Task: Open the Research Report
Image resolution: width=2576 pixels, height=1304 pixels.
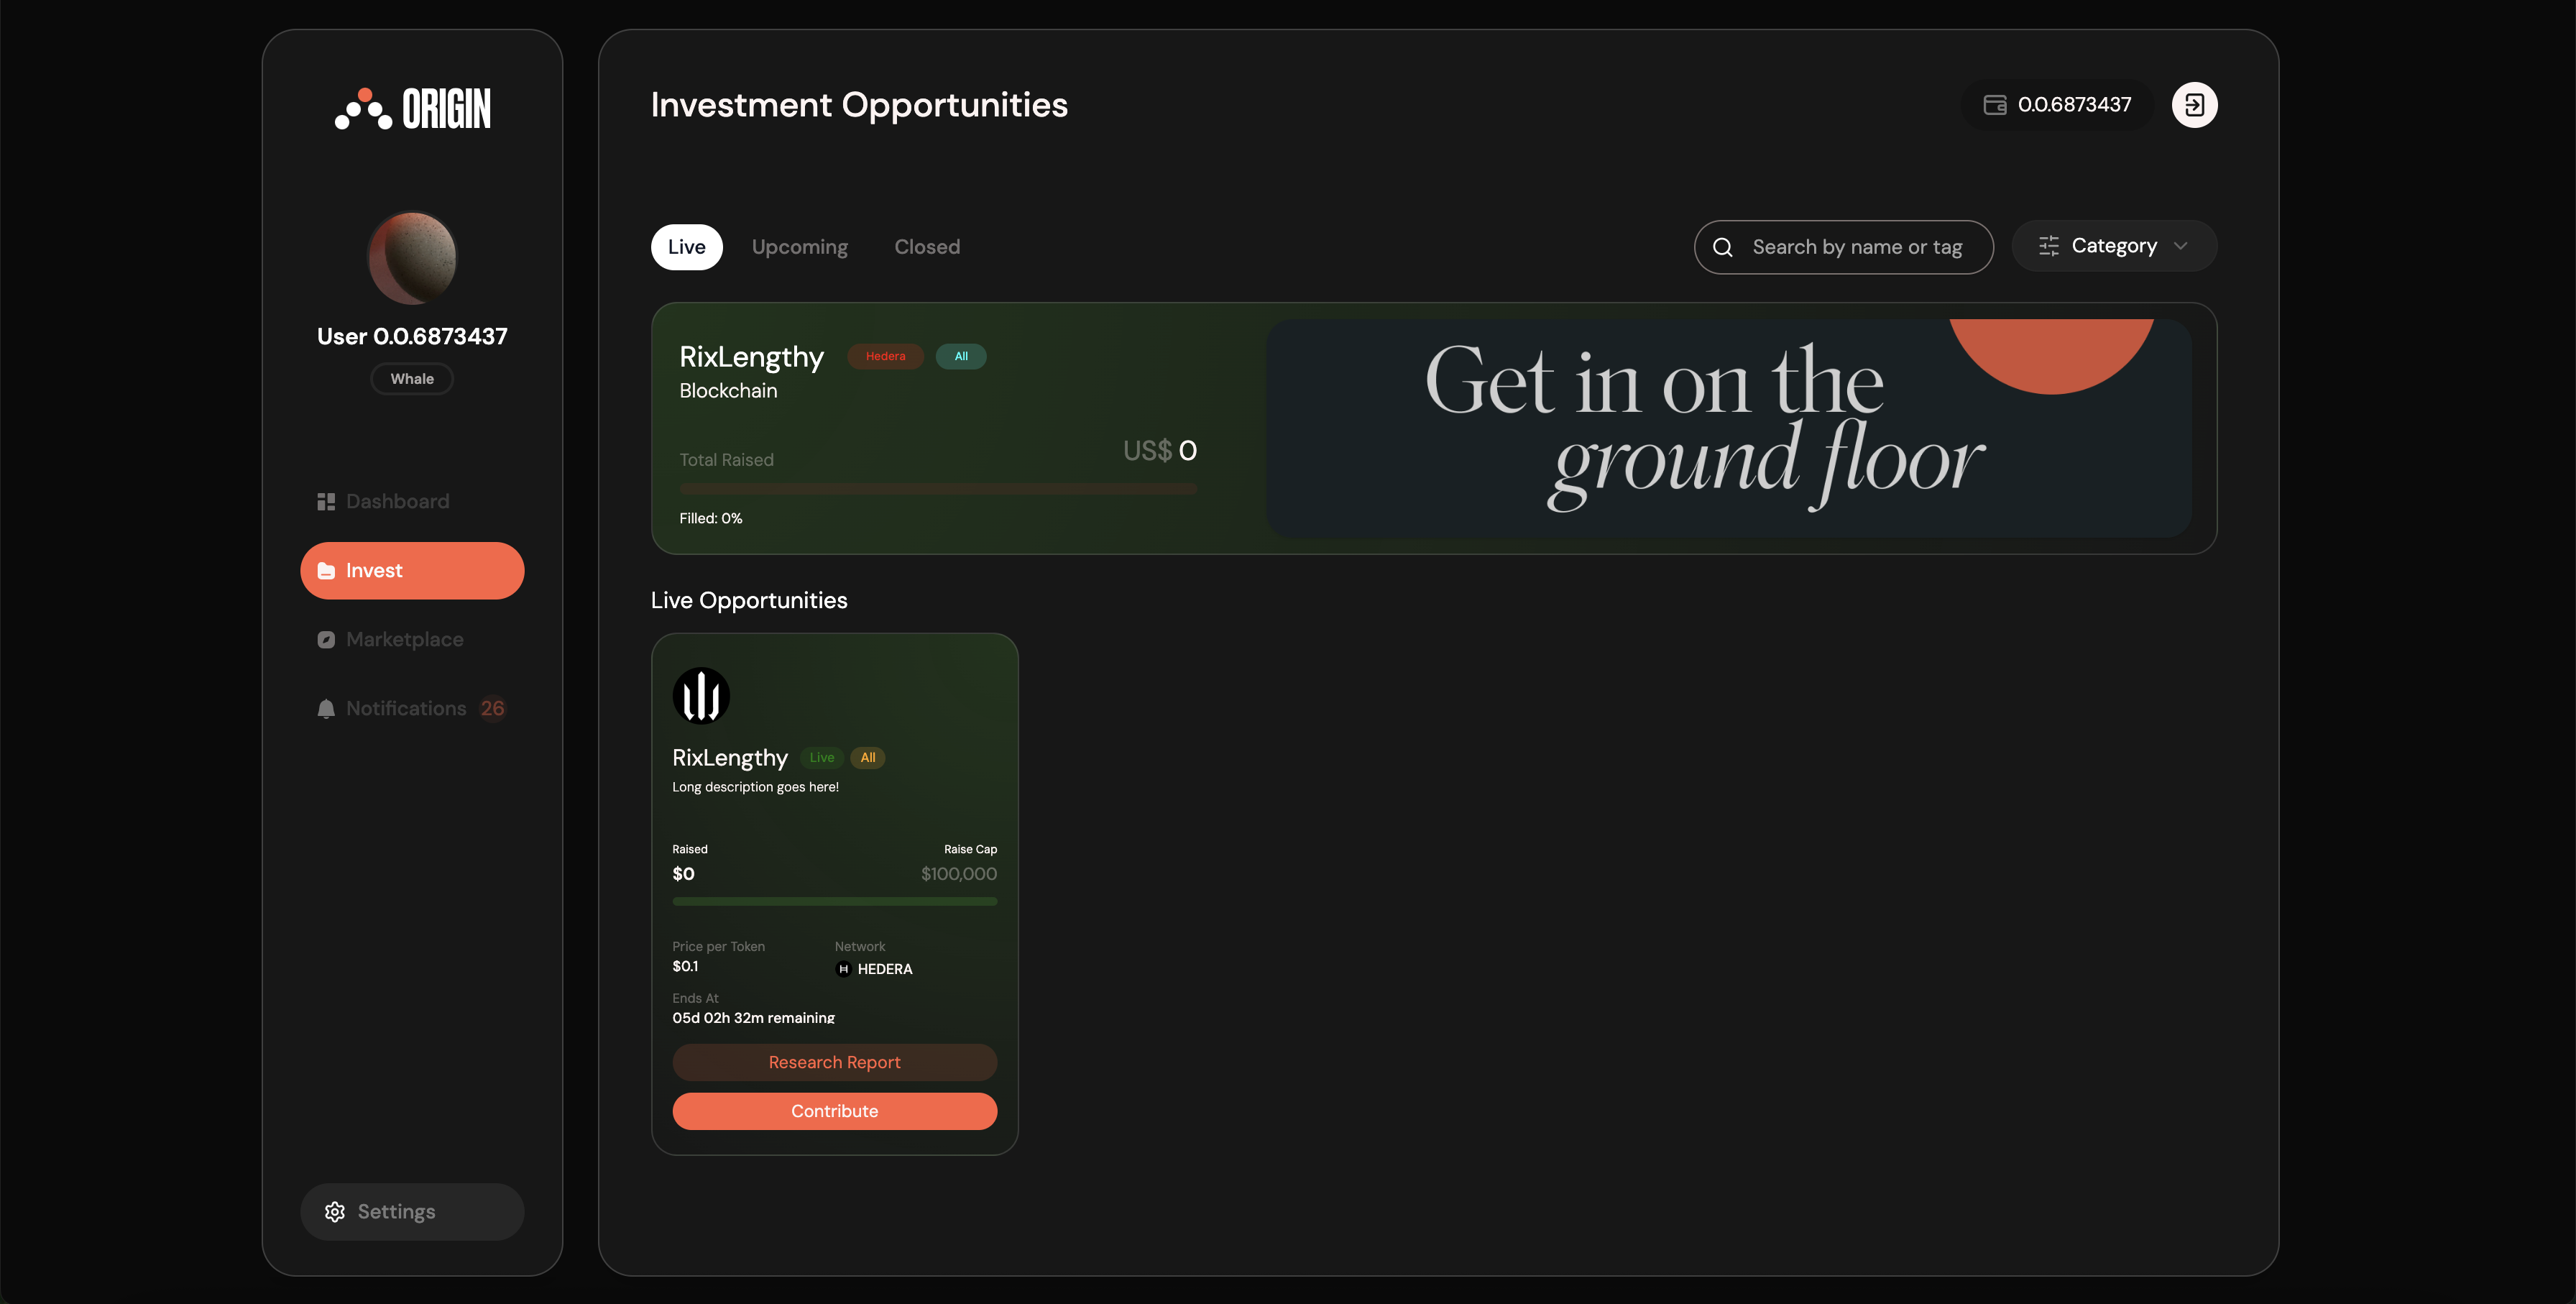Action: 834,1062
